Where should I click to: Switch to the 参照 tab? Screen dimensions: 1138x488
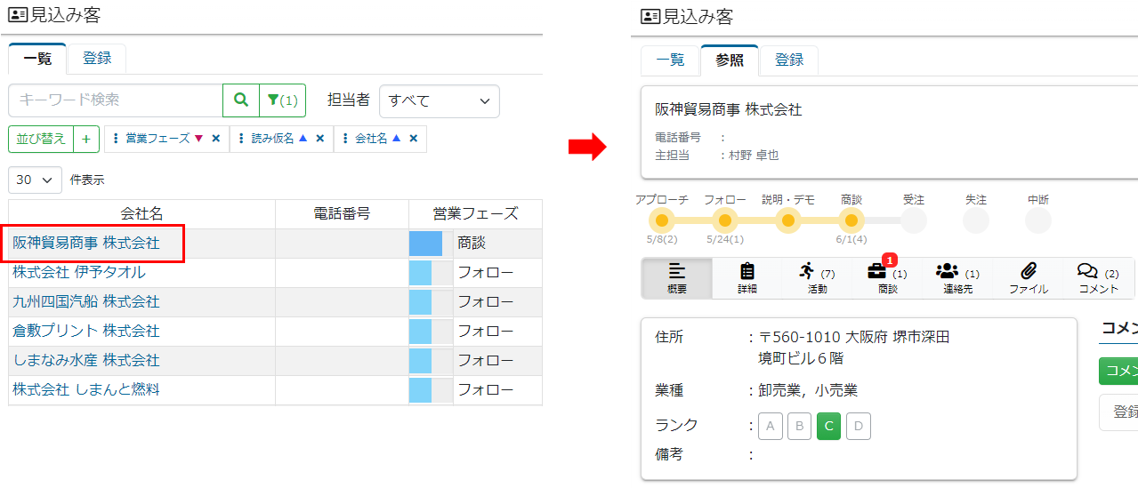click(x=729, y=60)
